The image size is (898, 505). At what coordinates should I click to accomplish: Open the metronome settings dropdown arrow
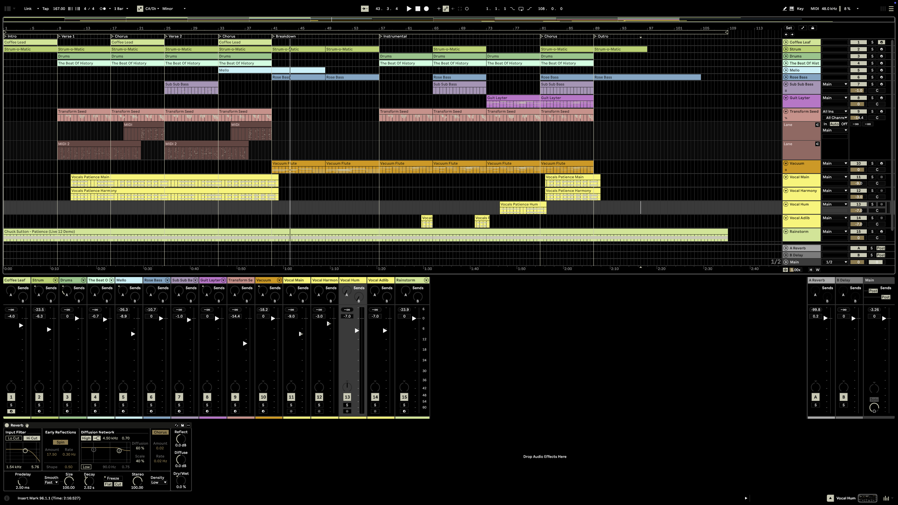pos(110,9)
